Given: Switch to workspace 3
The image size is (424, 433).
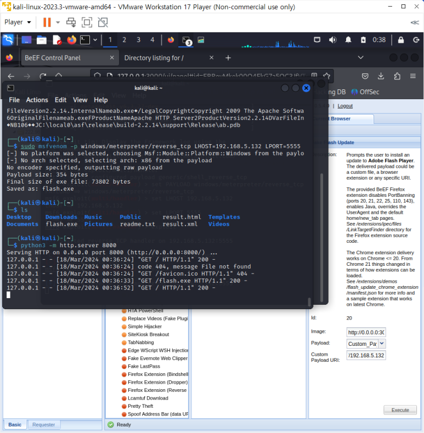Looking at the screenshot, I should [x=138, y=40].
